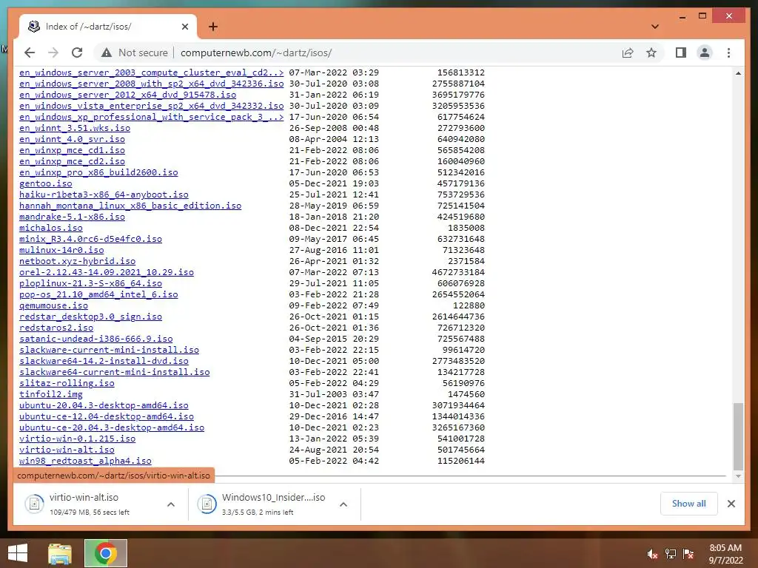Open a new tab with plus button
The height and width of the screenshot is (568, 758).
(x=212, y=27)
